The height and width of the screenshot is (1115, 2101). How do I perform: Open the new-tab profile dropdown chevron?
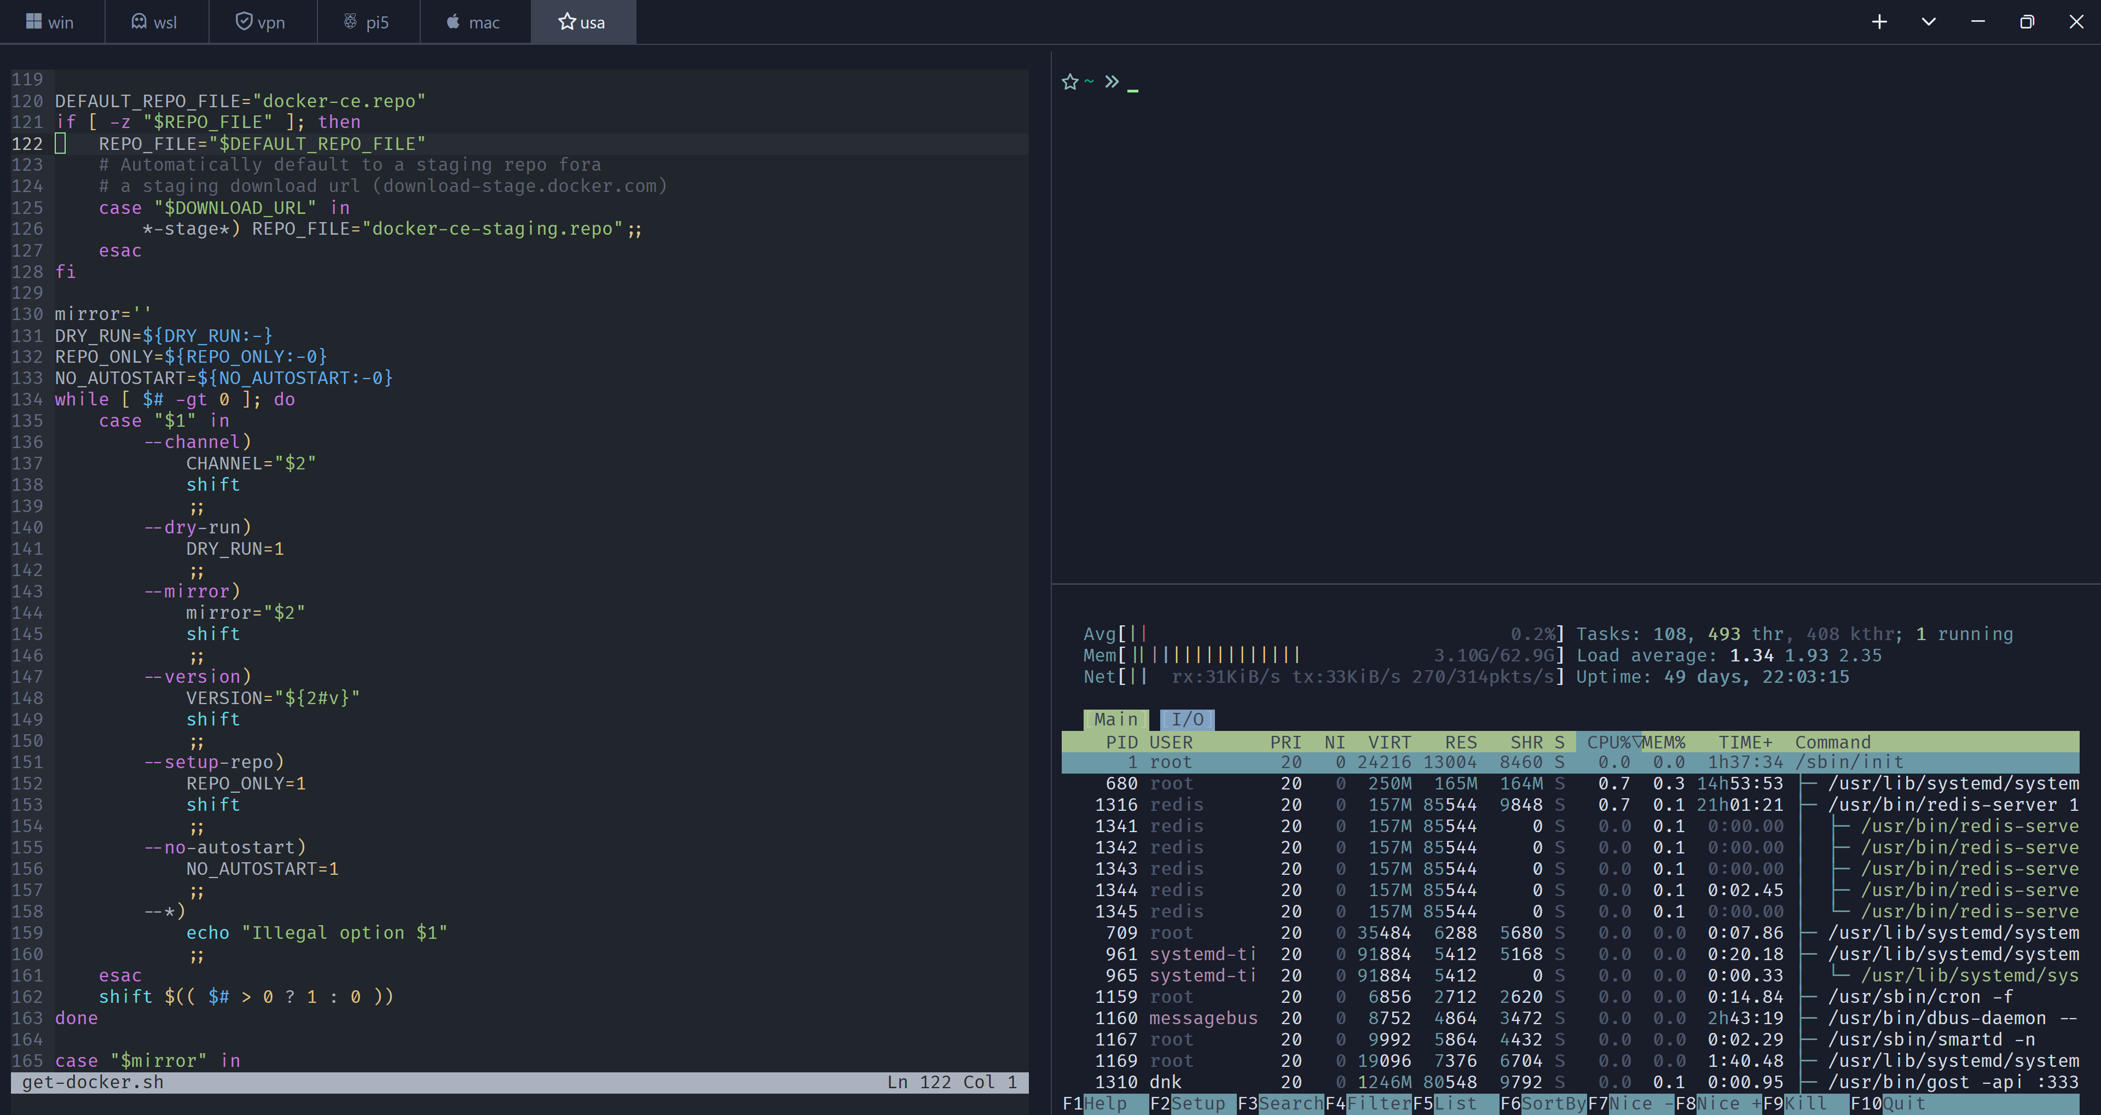(1928, 22)
